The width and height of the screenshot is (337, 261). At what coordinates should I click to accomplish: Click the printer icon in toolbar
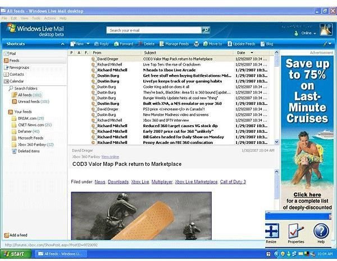pos(196,44)
